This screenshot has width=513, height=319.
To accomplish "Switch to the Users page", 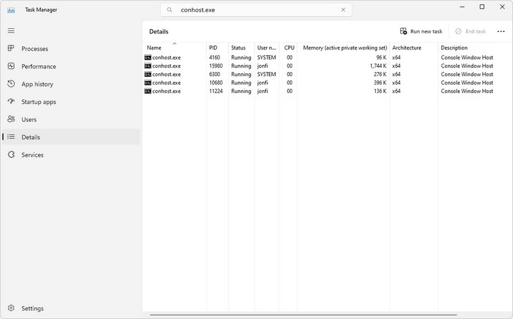I will [71, 119].
